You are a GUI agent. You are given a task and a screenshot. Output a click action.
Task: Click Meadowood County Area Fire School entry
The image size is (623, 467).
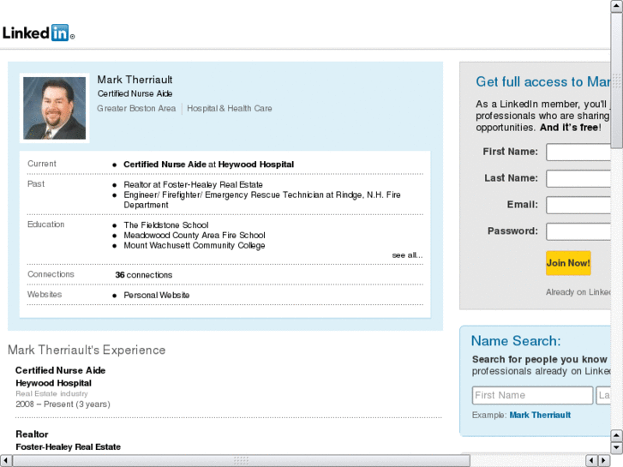195,236
